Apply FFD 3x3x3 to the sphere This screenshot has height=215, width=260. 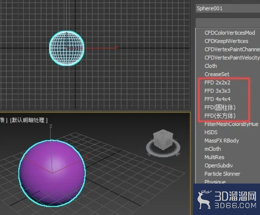217,91
